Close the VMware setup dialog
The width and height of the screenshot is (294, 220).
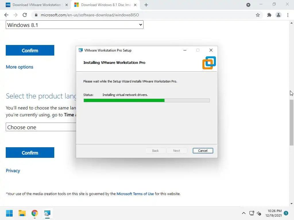(x=211, y=50)
